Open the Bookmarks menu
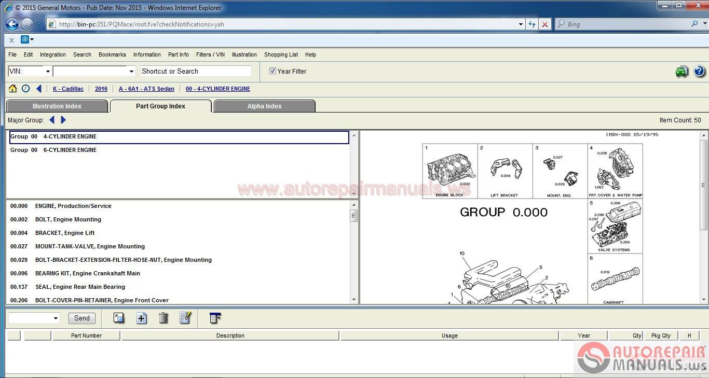The height and width of the screenshot is (378, 709). coord(112,54)
